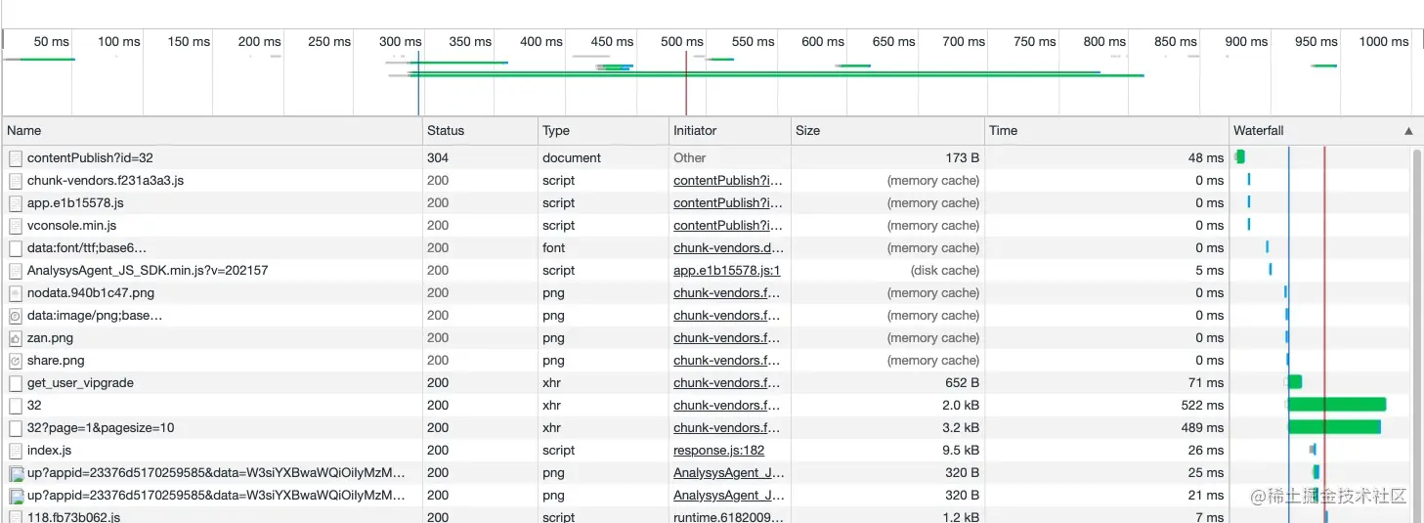This screenshot has height=523, width=1424.
Task: Open app.e1b15578.js:1 initiator link
Action: click(x=726, y=270)
